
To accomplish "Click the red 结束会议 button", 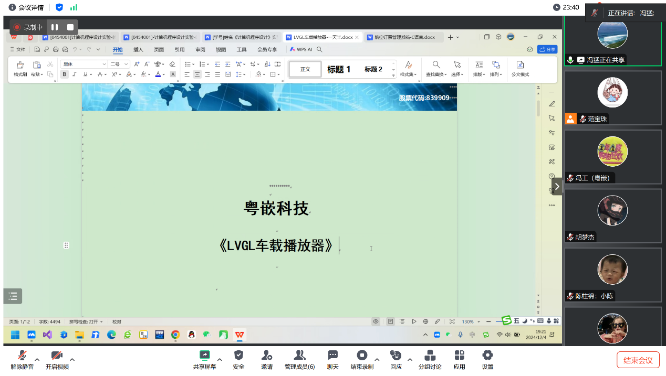I will coord(638,360).
